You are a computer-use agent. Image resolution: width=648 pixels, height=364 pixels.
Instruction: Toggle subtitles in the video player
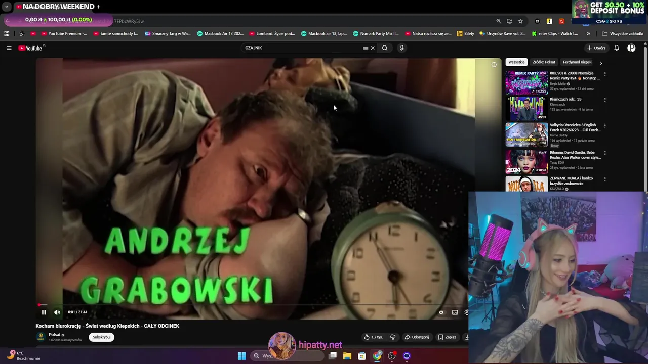coord(455,312)
